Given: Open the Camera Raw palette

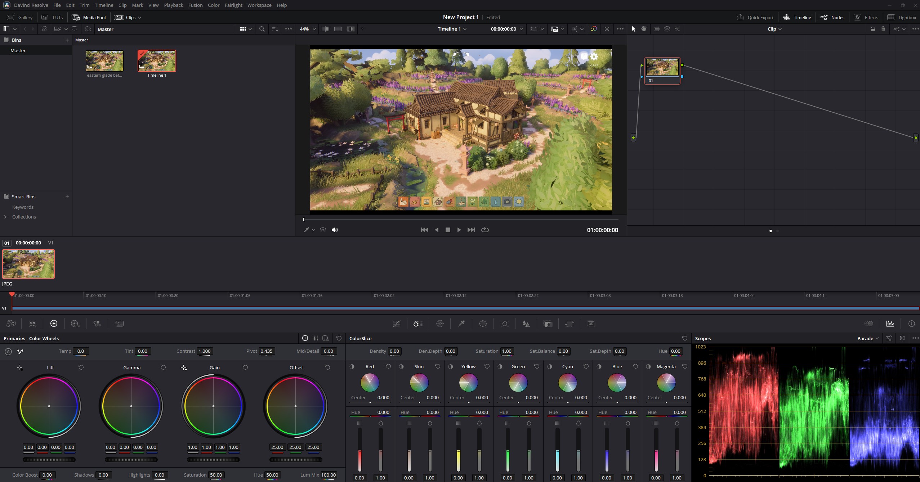Looking at the screenshot, I should tap(11, 324).
